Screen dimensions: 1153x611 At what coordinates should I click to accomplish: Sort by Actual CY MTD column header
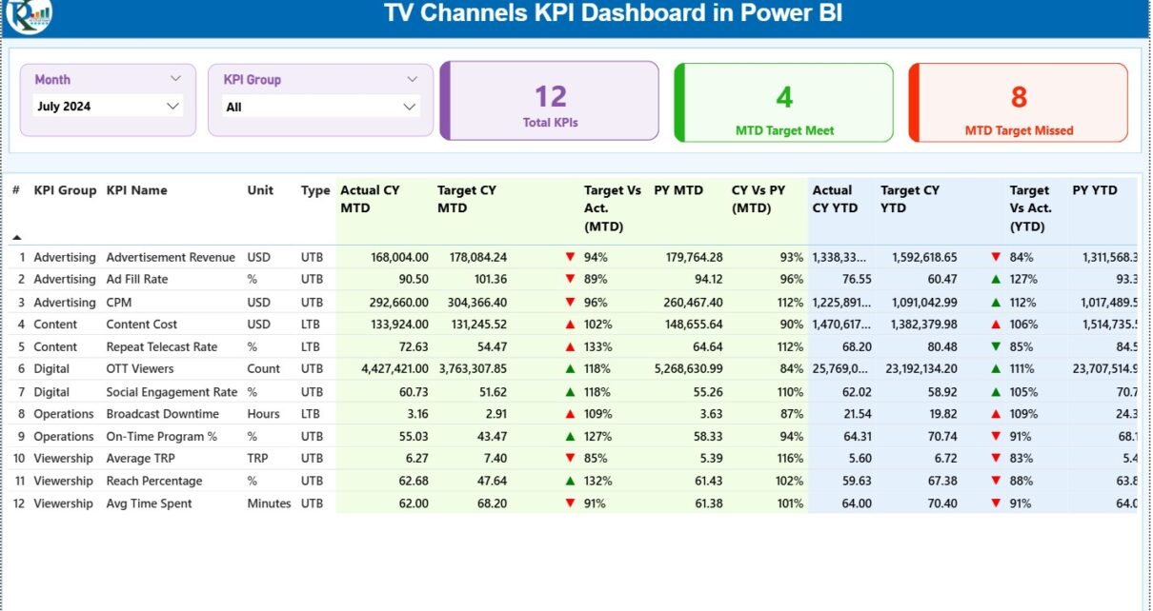[x=370, y=199]
